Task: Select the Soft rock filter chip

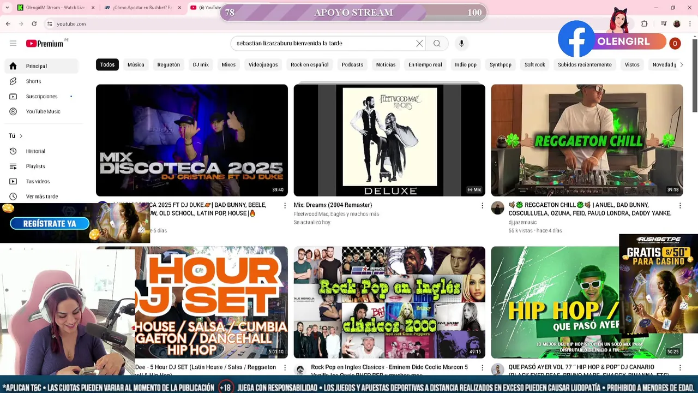Action: click(x=535, y=64)
